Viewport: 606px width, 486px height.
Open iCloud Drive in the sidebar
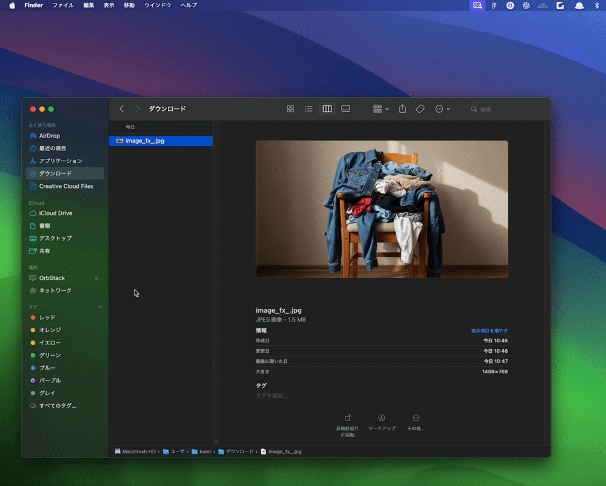65,213
